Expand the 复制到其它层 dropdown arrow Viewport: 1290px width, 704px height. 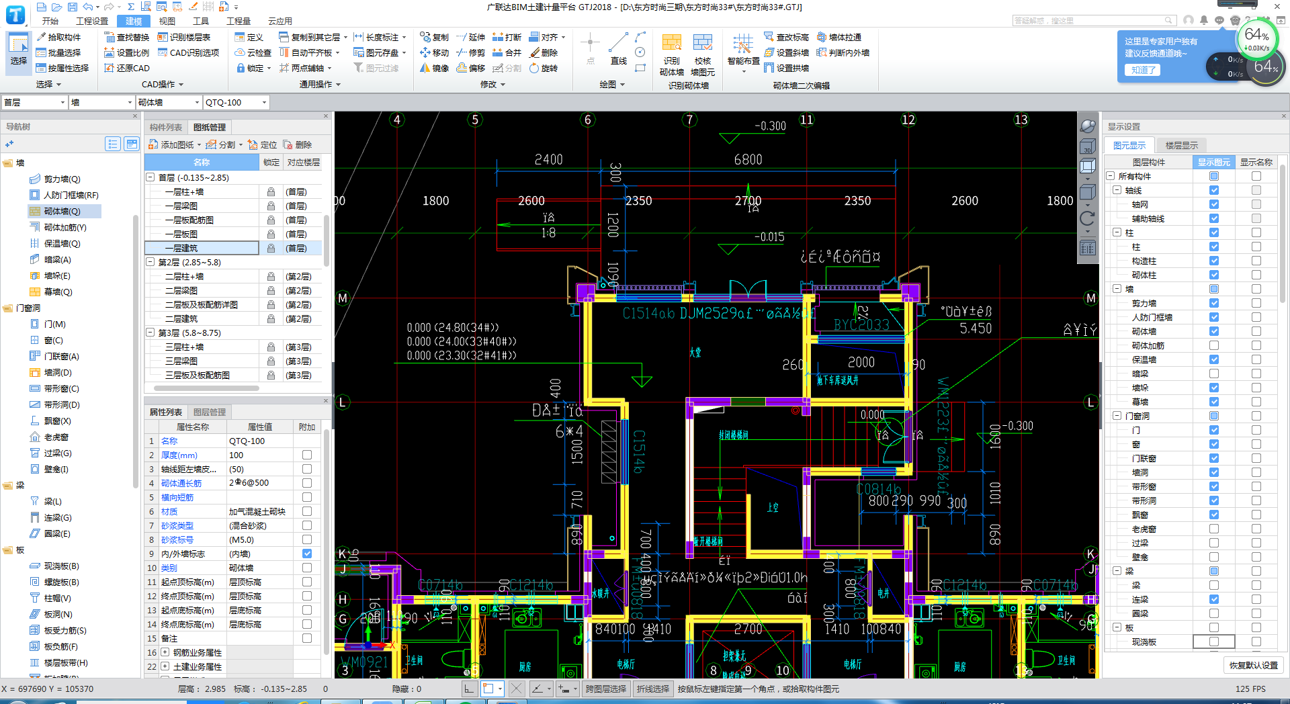click(x=345, y=38)
